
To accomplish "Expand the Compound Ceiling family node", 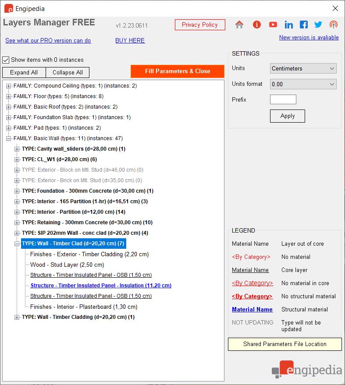I will click(8, 86).
